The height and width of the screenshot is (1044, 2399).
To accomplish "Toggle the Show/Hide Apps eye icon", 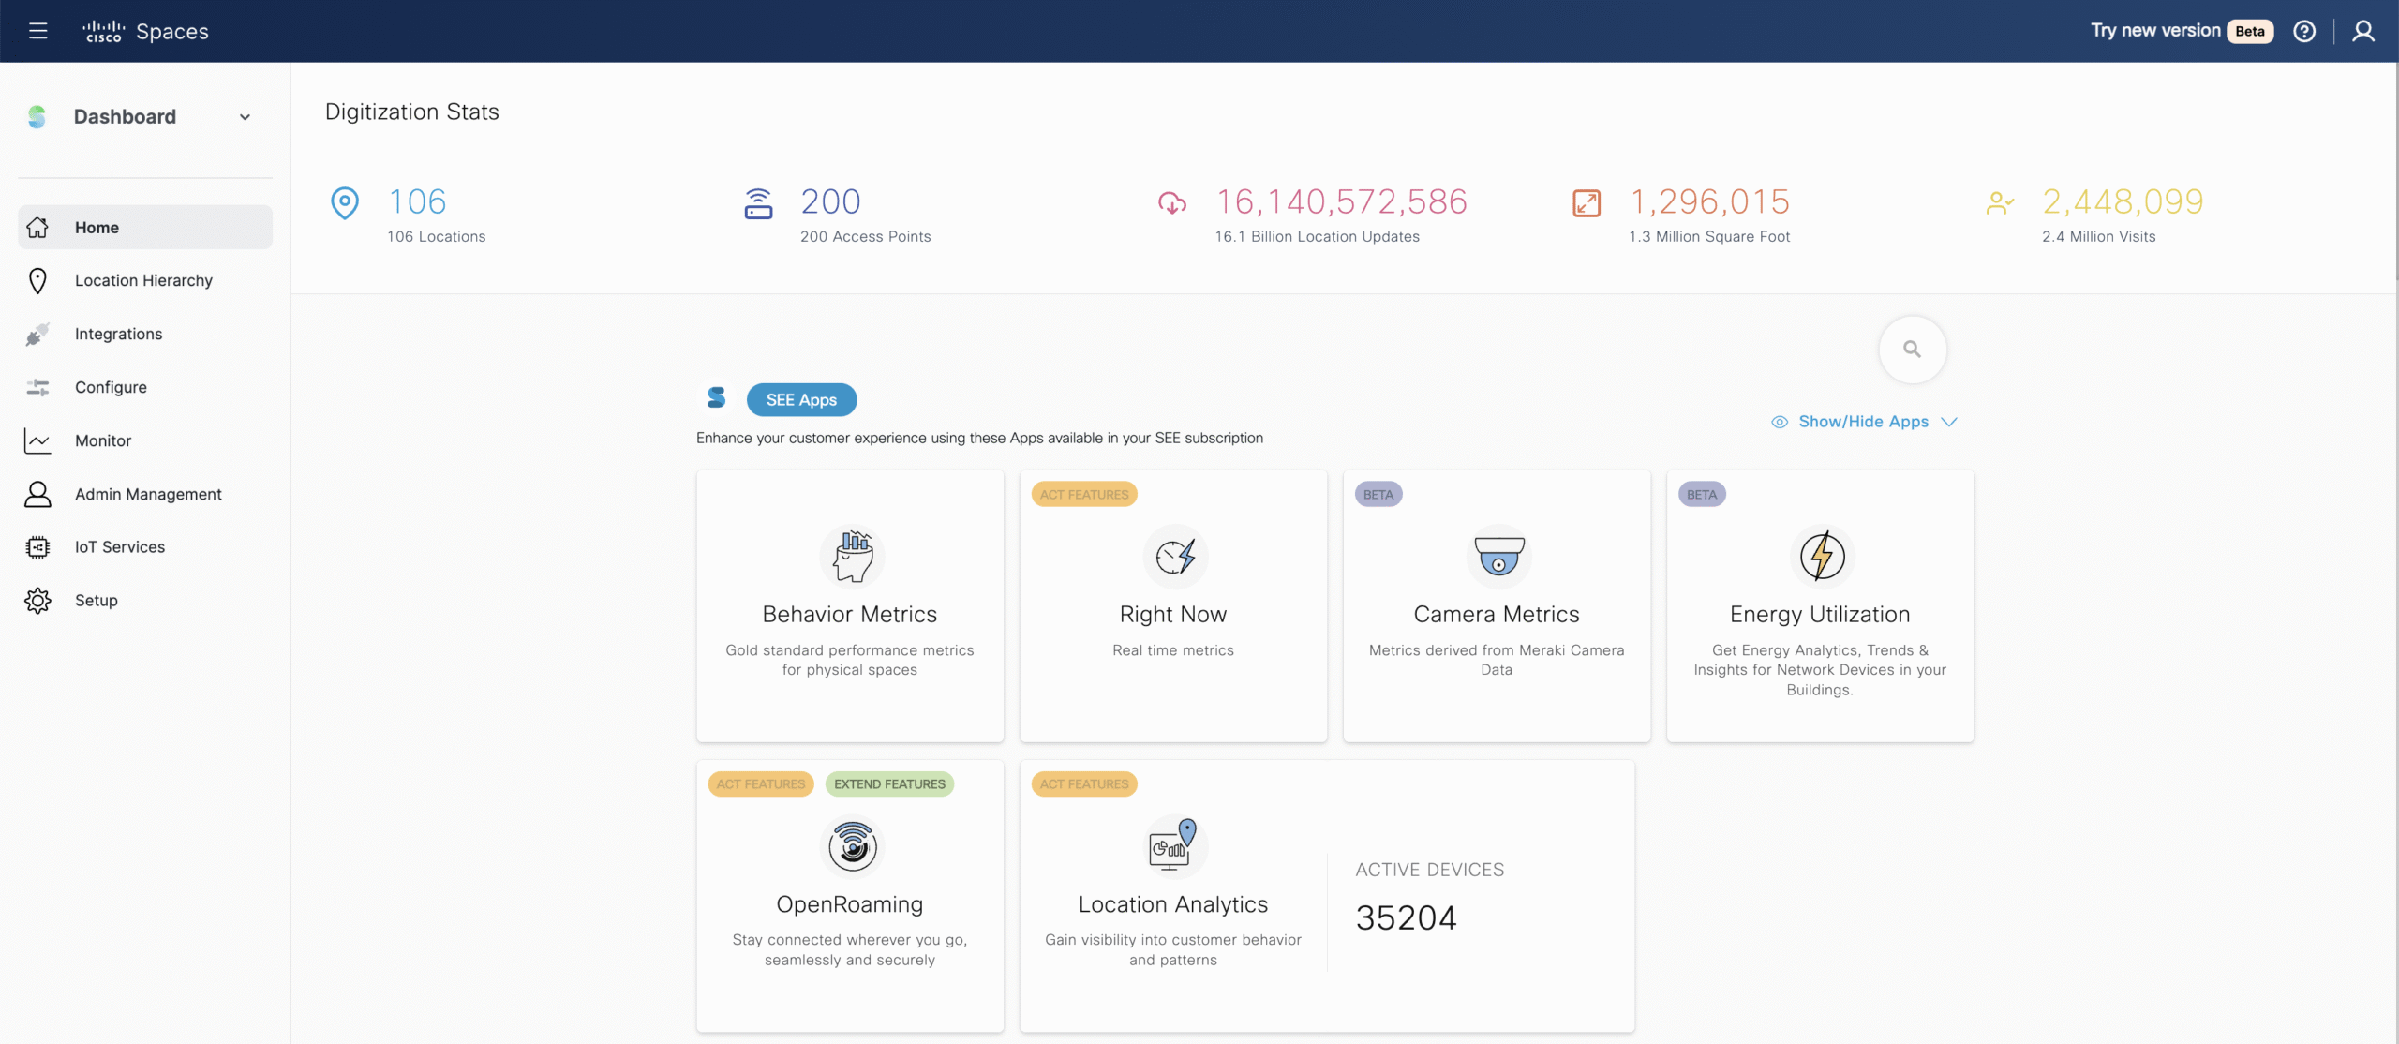I will pyautogui.click(x=1780, y=423).
